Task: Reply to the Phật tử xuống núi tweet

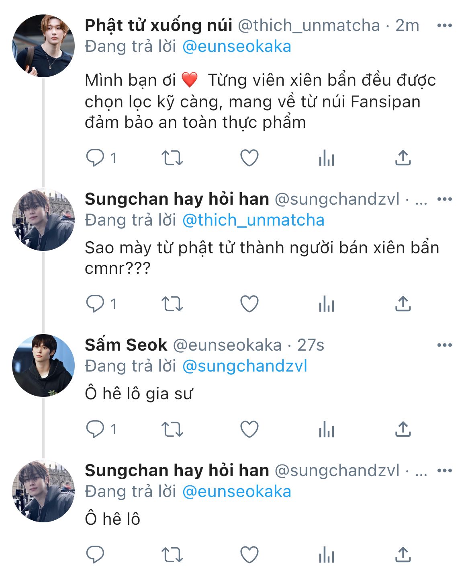Action: coord(95,158)
